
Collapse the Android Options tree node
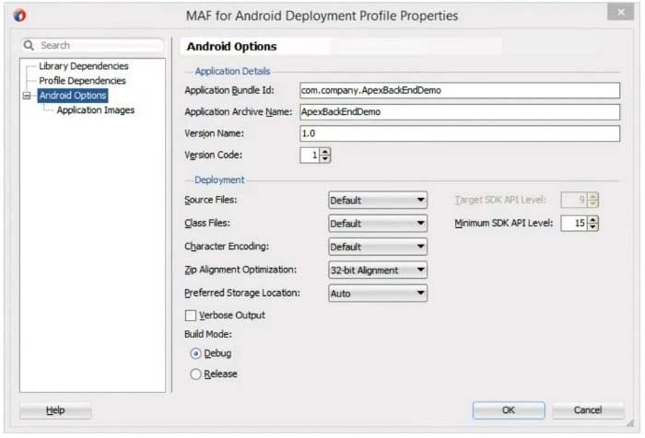click(x=29, y=96)
